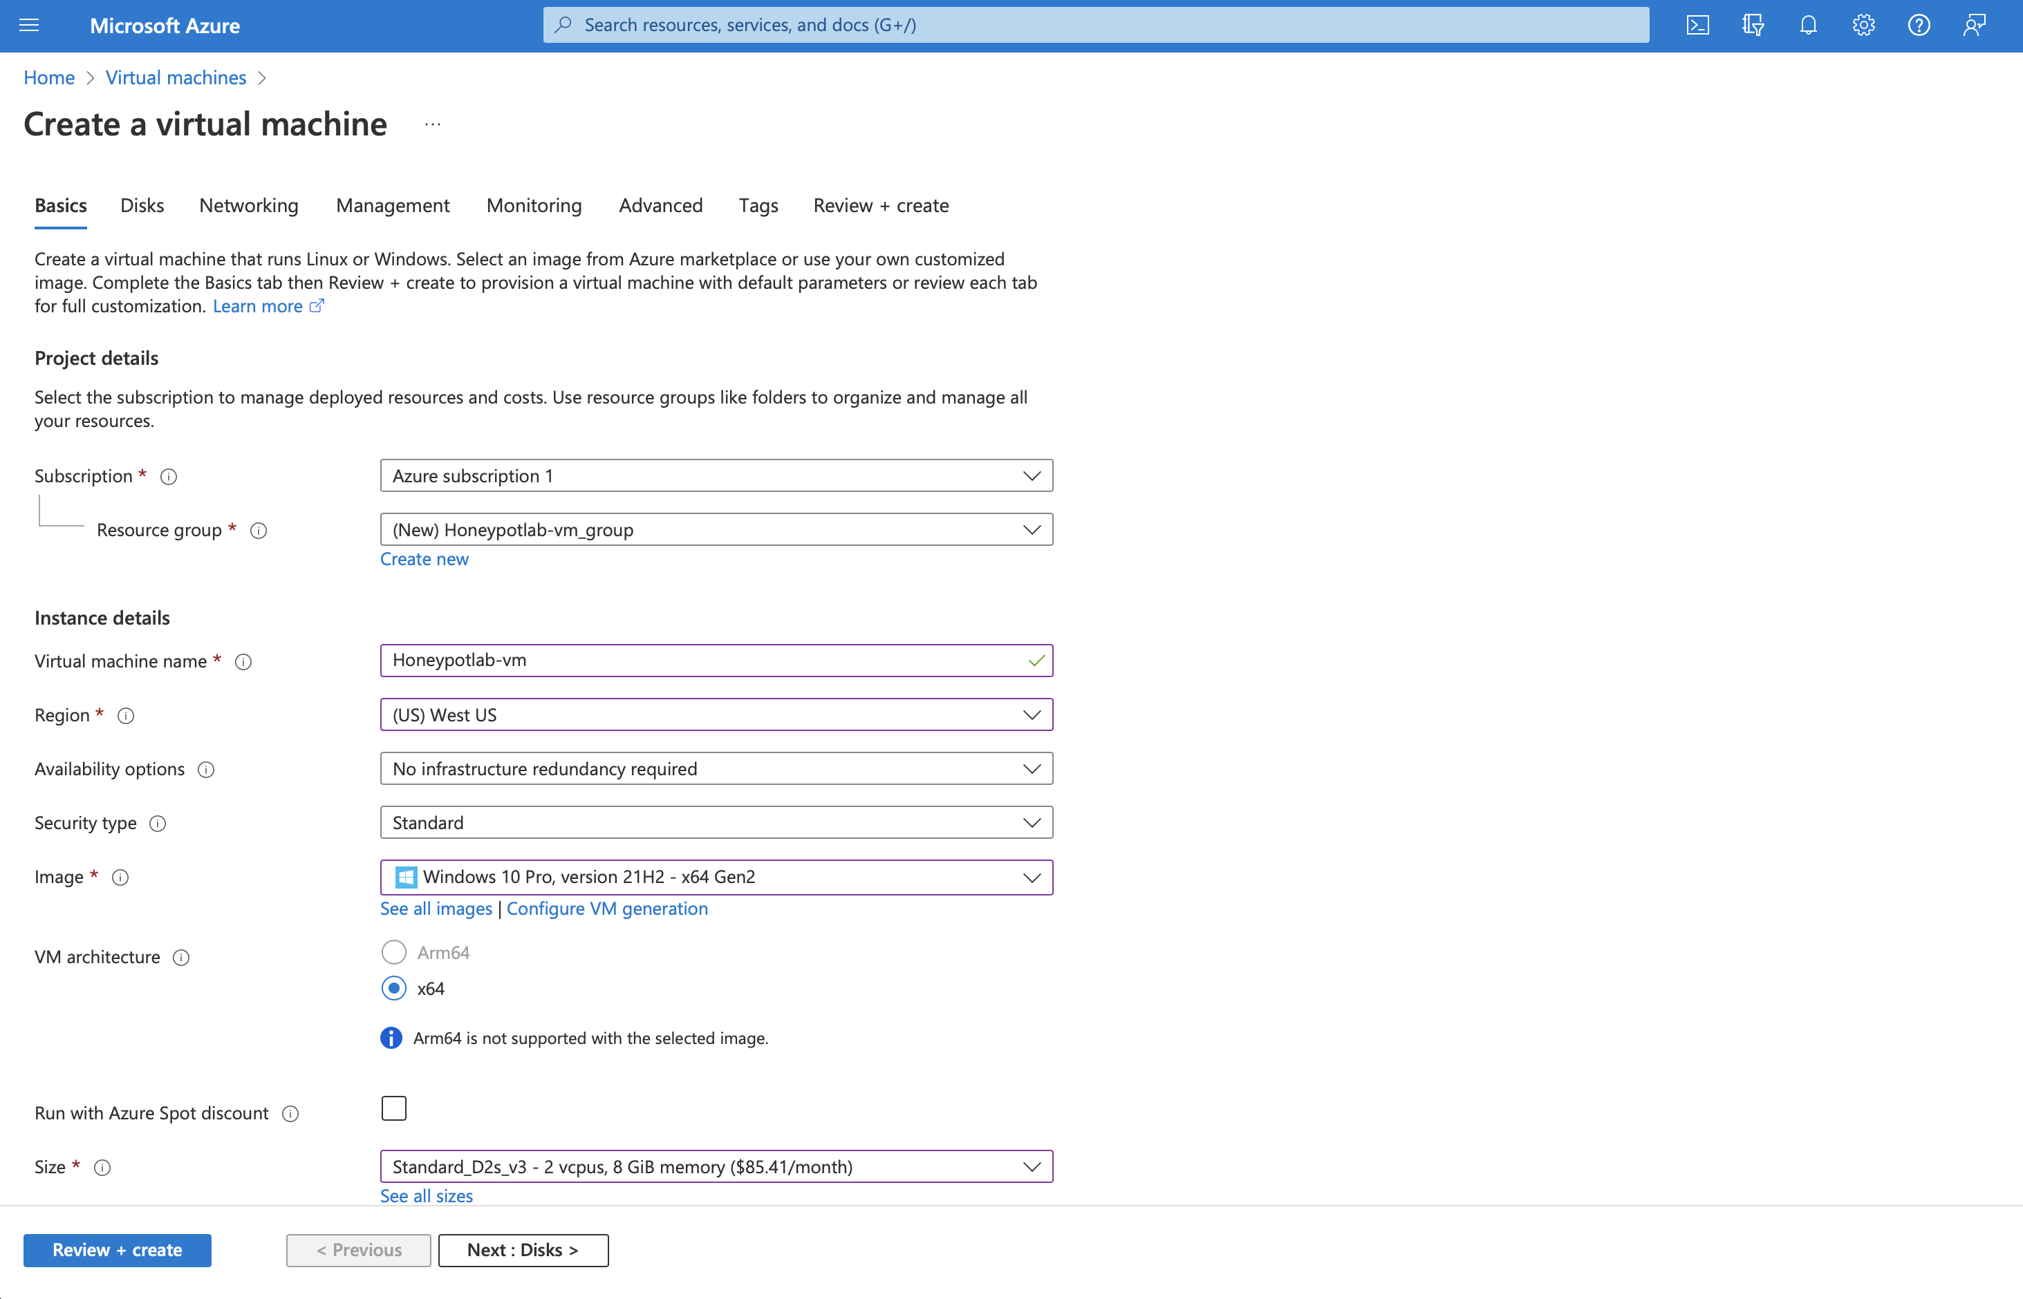The image size is (2023, 1299).
Task: Open the Security type dropdown
Action: (716, 822)
